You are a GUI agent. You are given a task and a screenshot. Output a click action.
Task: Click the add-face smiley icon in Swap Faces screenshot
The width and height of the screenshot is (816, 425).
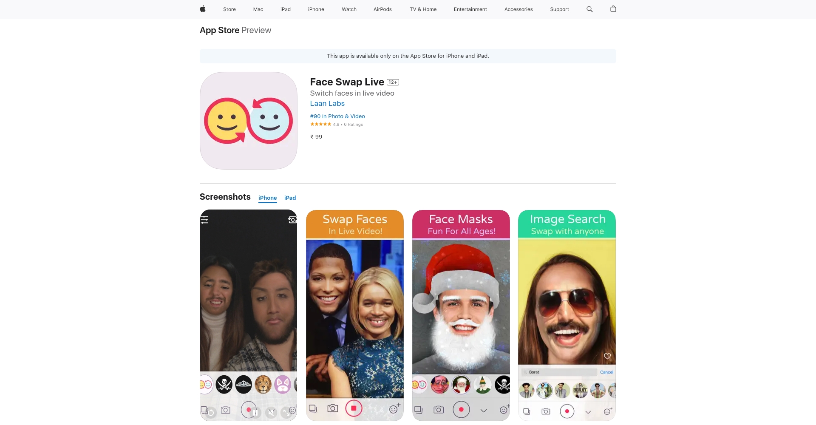click(394, 409)
